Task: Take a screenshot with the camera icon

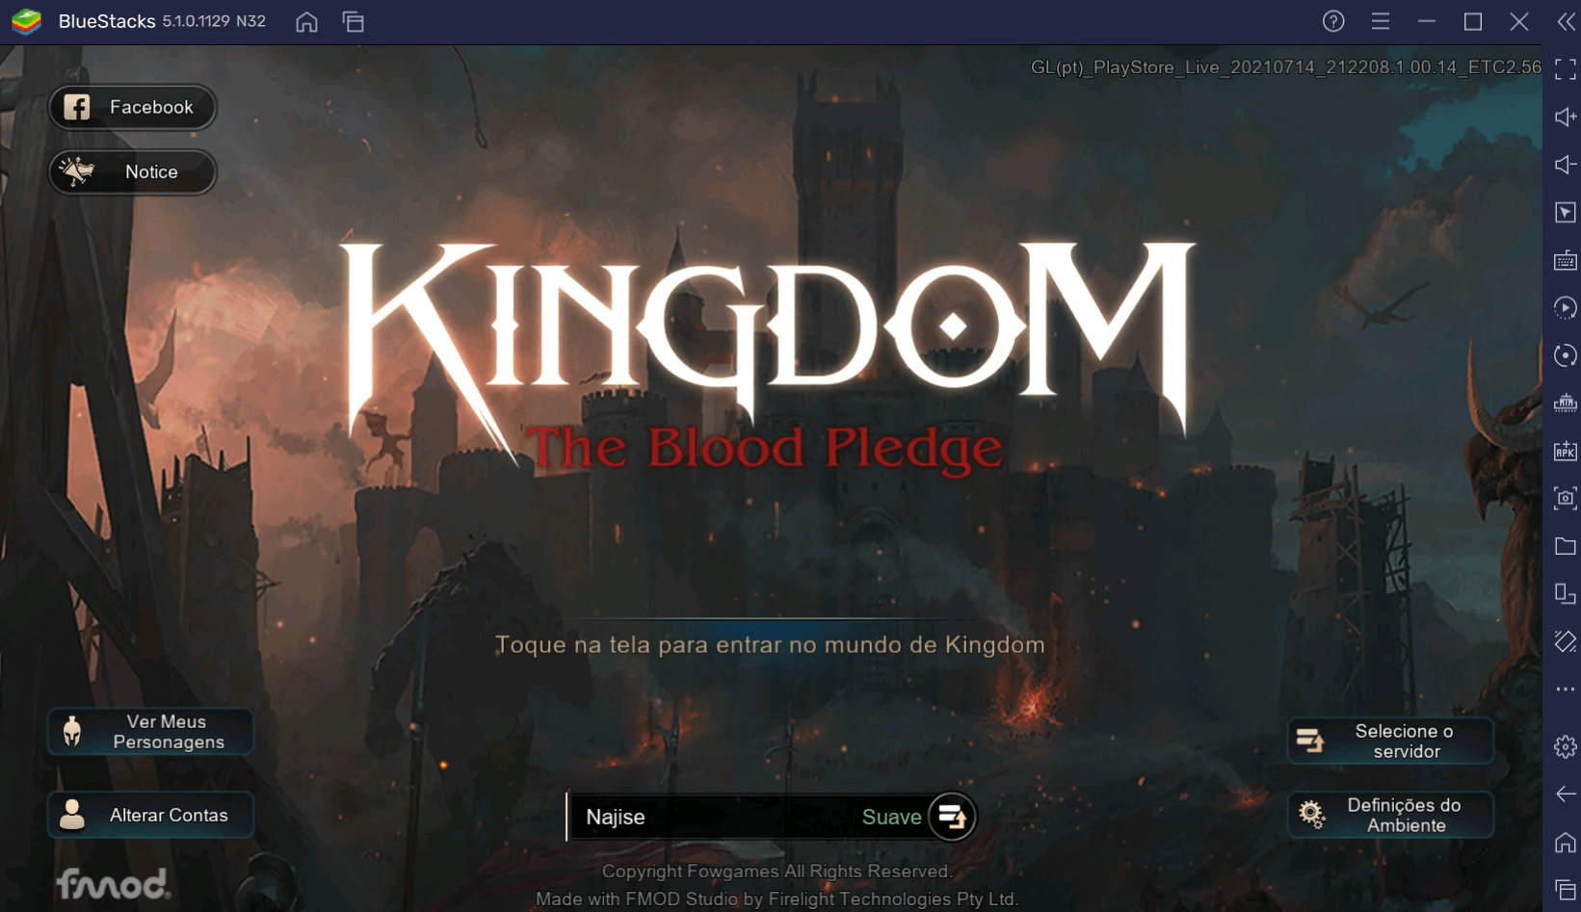Action: click(x=1566, y=498)
